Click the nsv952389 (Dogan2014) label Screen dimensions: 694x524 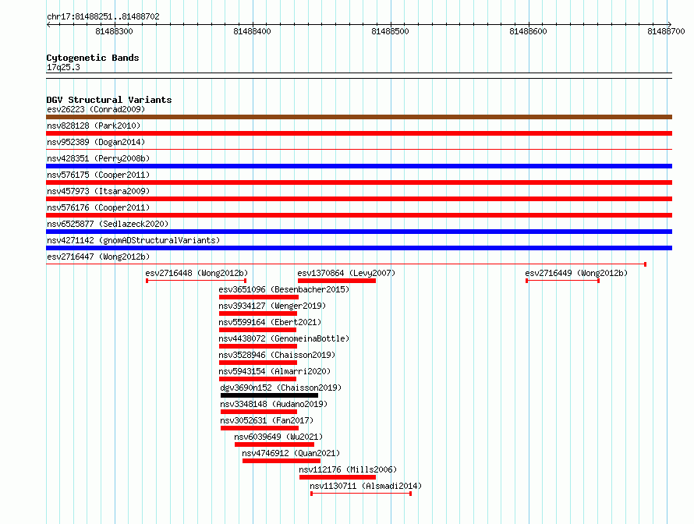point(96,142)
